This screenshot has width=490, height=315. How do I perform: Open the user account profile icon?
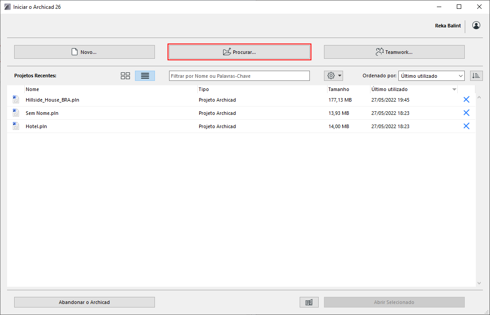tap(476, 25)
